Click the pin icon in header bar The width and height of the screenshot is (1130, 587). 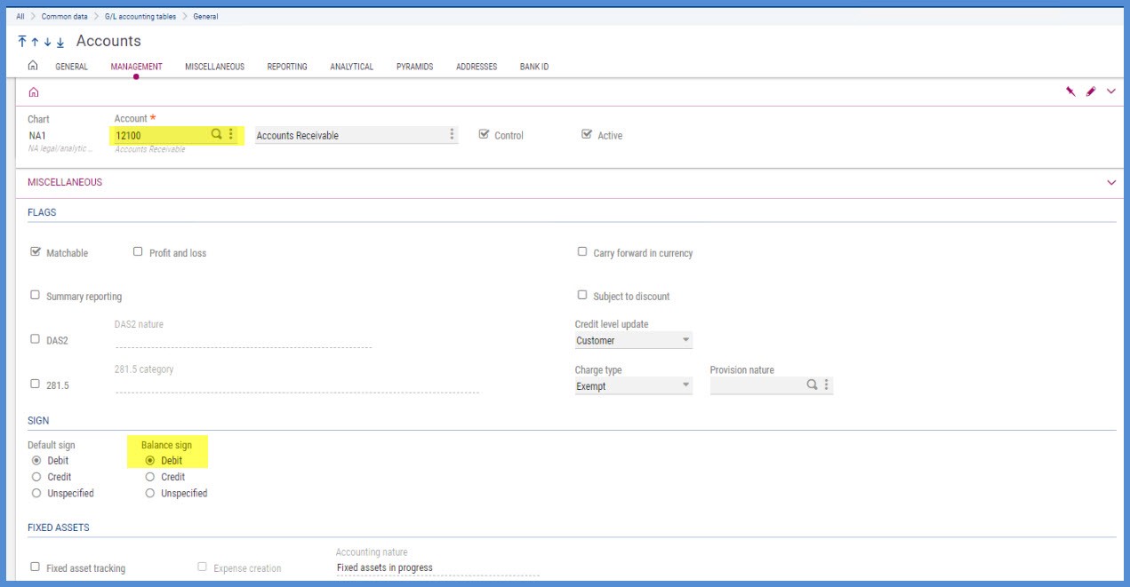(x=1071, y=91)
